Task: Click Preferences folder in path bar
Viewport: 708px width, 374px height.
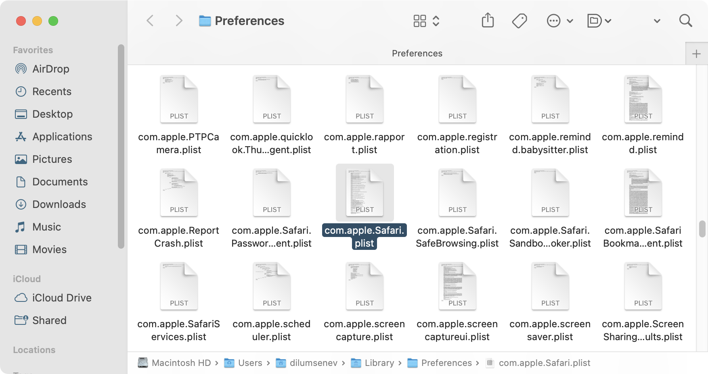Action: pos(439,363)
